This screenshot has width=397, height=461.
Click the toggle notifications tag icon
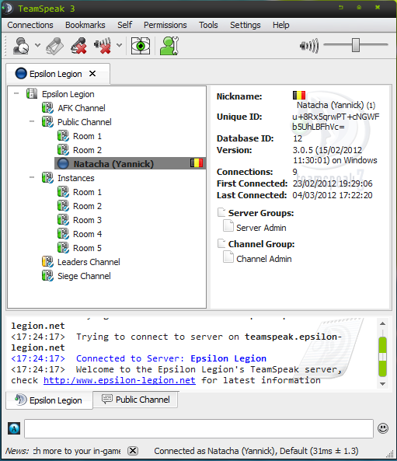tap(55, 46)
